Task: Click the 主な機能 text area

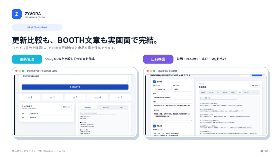Action: [172, 133]
